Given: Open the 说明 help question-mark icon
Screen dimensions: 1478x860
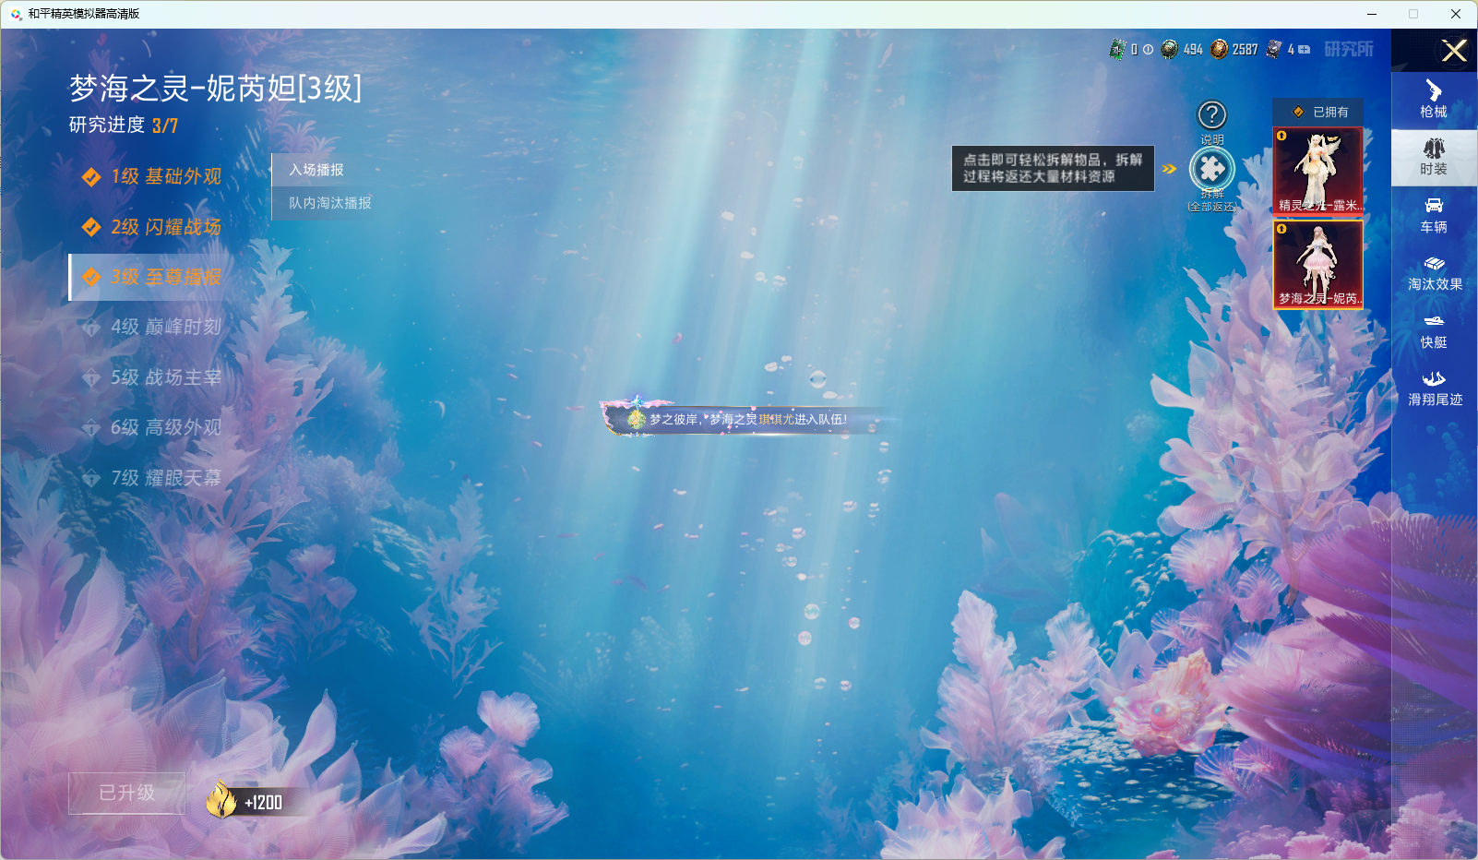Looking at the screenshot, I should tap(1211, 115).
